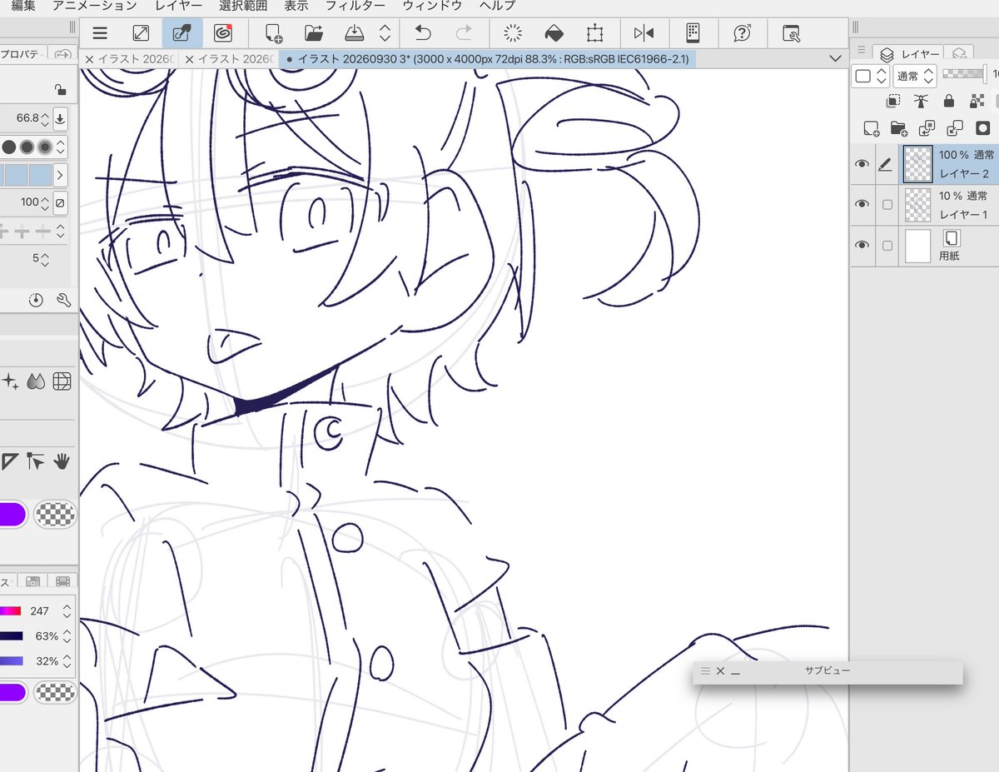Set reference layer lighthouse icon

pyautogui.click(x=921, y=102)
